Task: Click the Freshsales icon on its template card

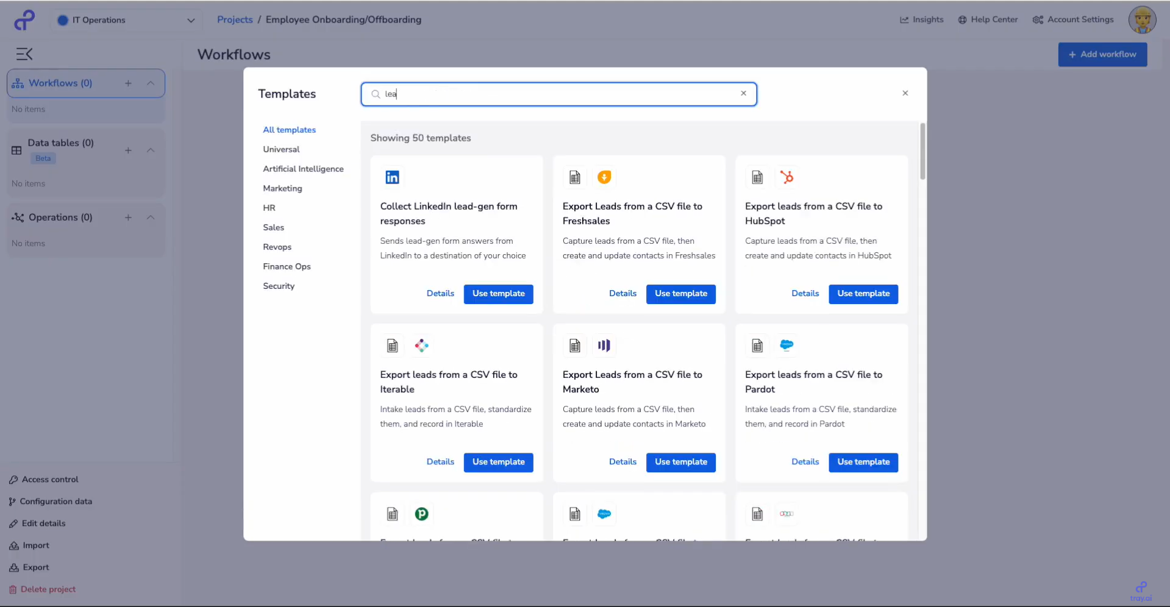Action: point(604,177)
